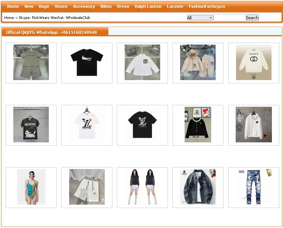This screenshot has height=228, width=283.
Task: Visit FashionFactory.cn link in navigation
Action: tap(207, 6)
